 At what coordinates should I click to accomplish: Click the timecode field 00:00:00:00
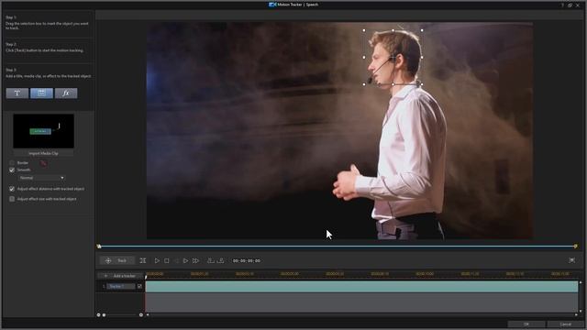coord(247,260)
